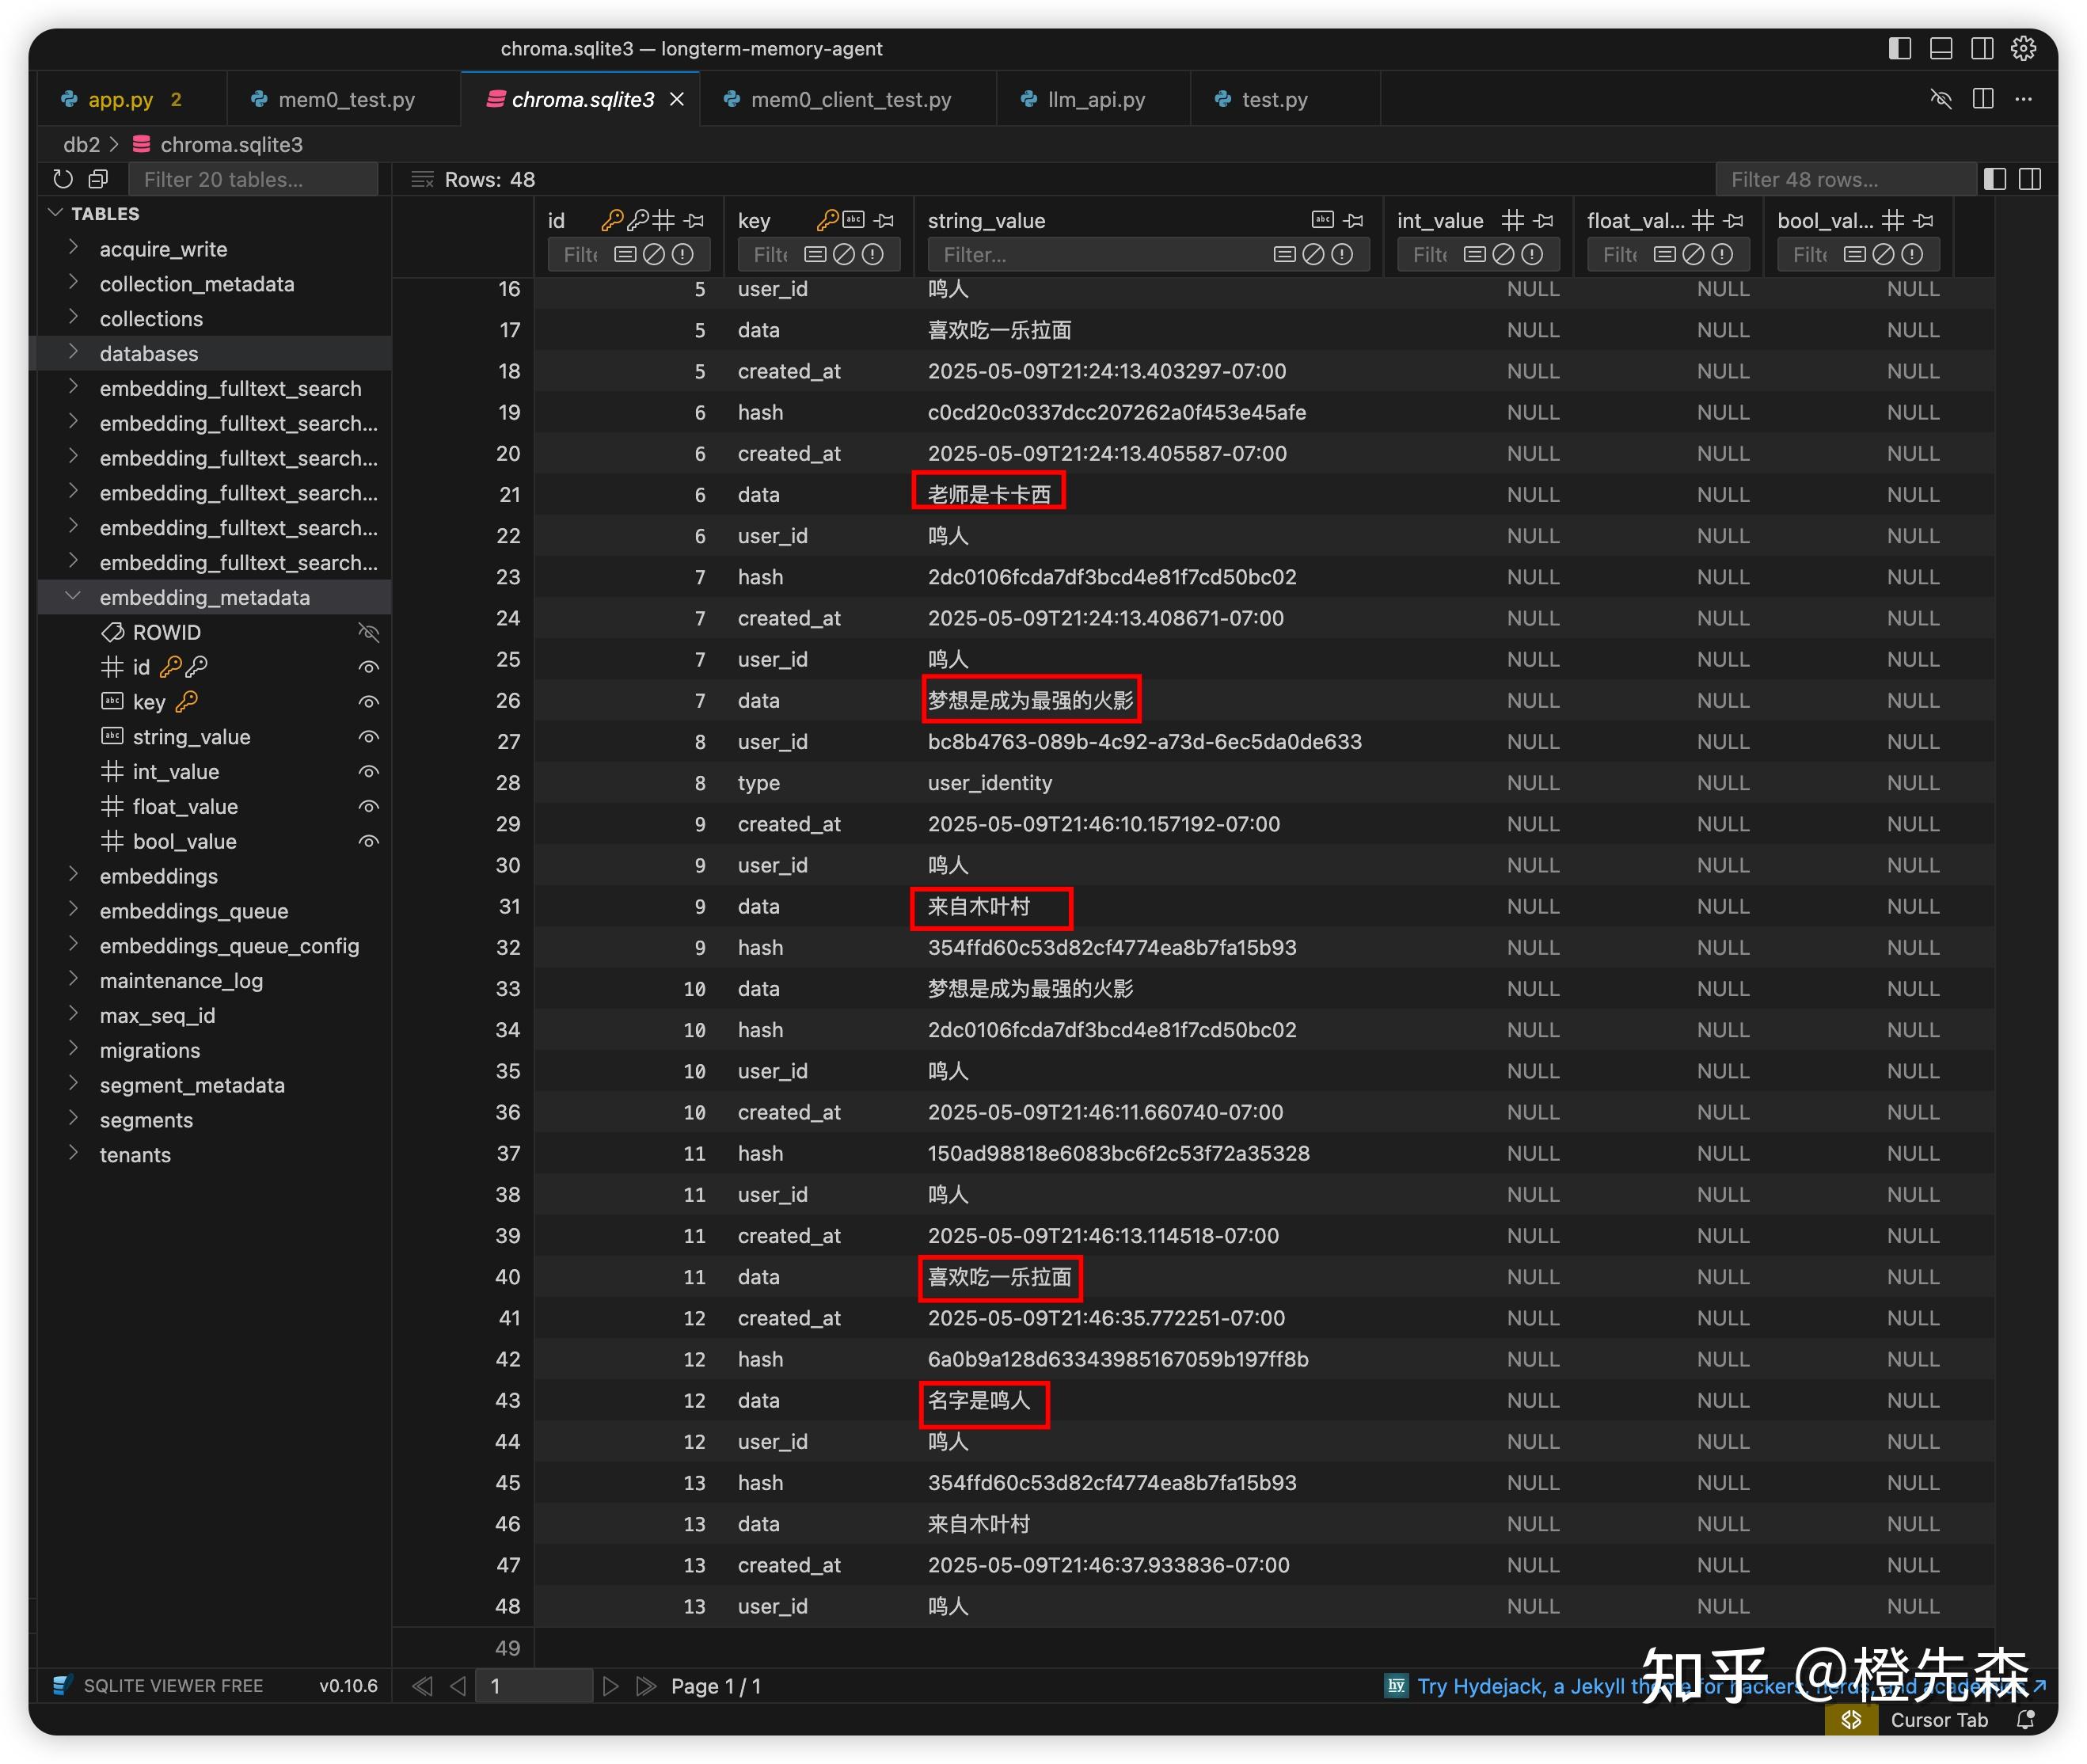Screen dimensions: 2087x1764
Task: Click Cursor Tab in status bar
Action: pos(1938,1720)
